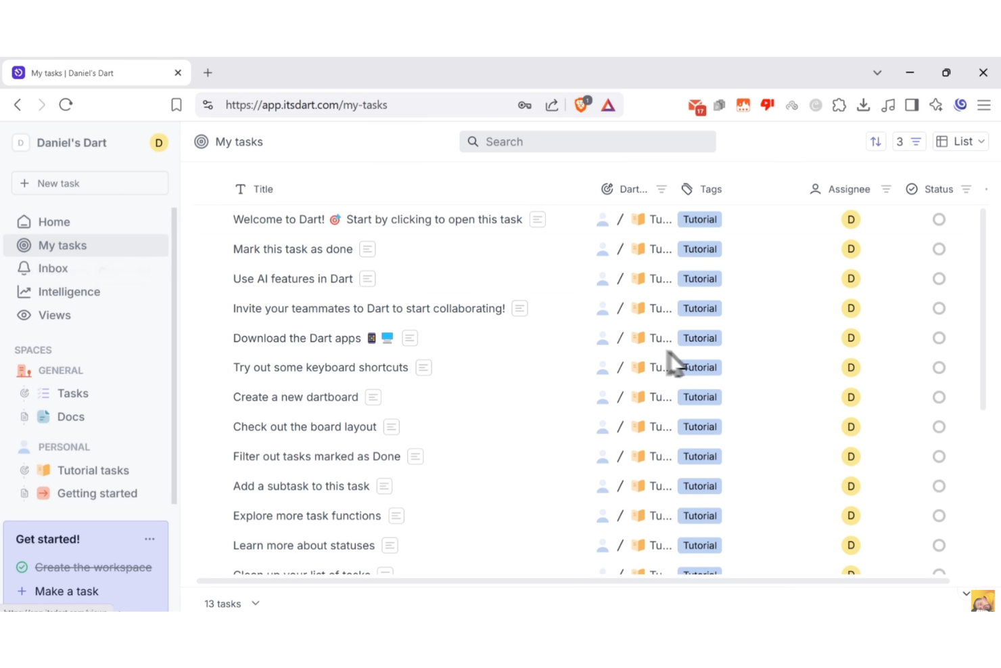Collapse the get started chevron at bottom right

[x=967, y=594]
